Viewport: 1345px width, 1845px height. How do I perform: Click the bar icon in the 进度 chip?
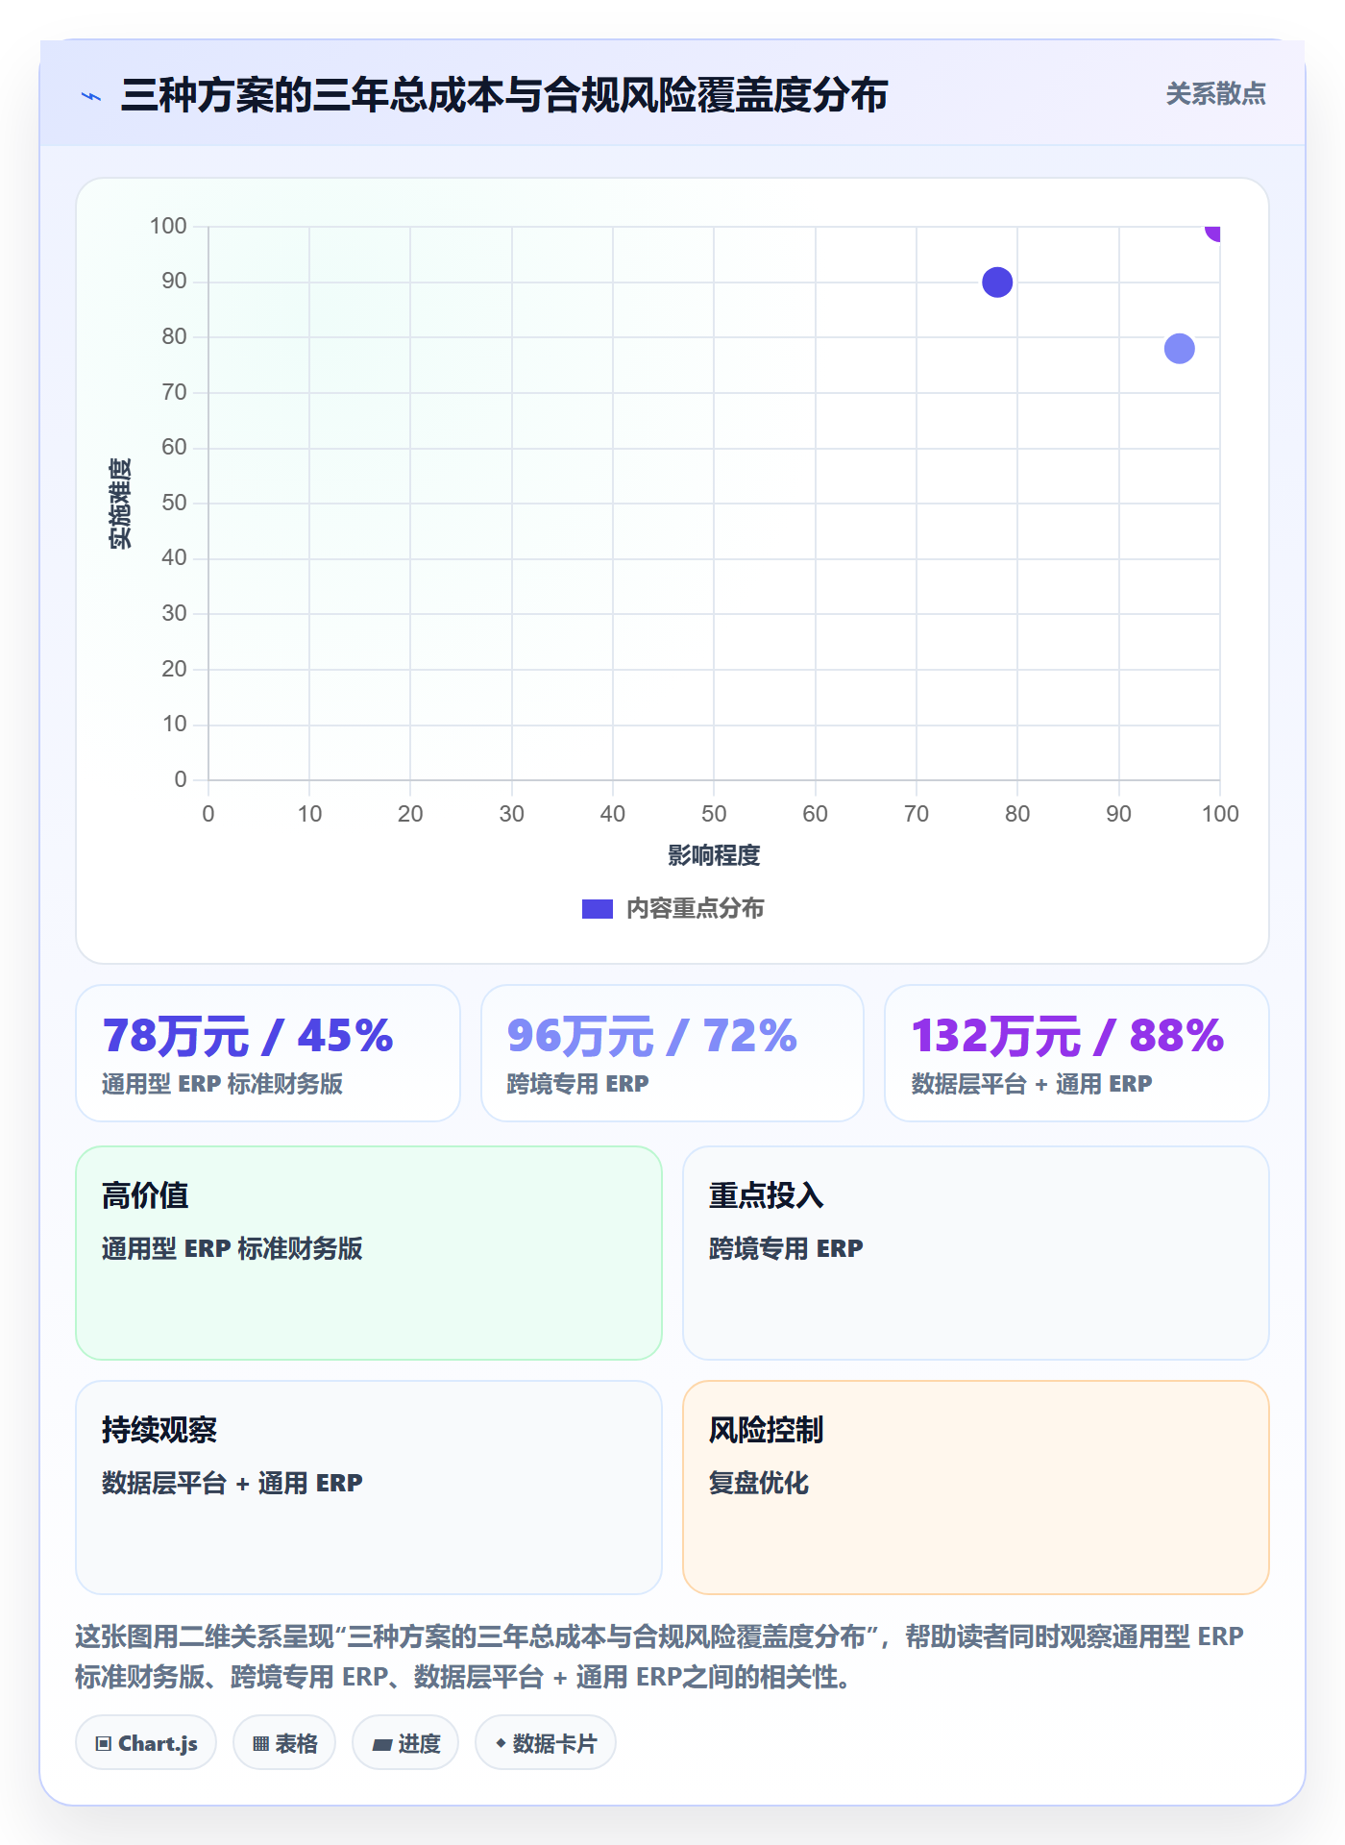tap(381, 1745)
